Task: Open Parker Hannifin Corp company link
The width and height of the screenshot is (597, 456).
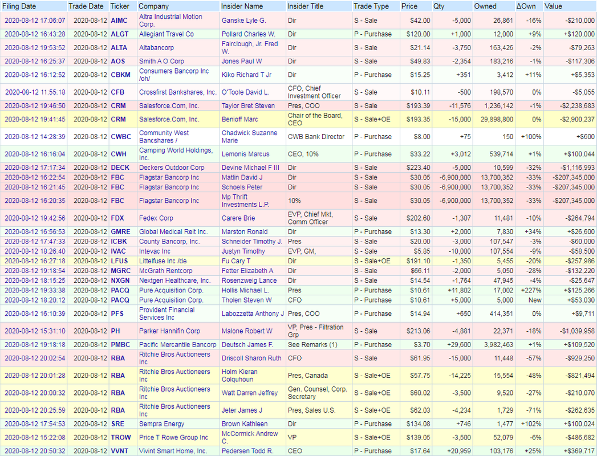Action: [169, 331]
